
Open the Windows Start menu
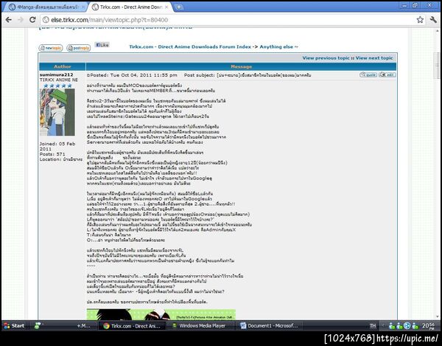point(14,325)
